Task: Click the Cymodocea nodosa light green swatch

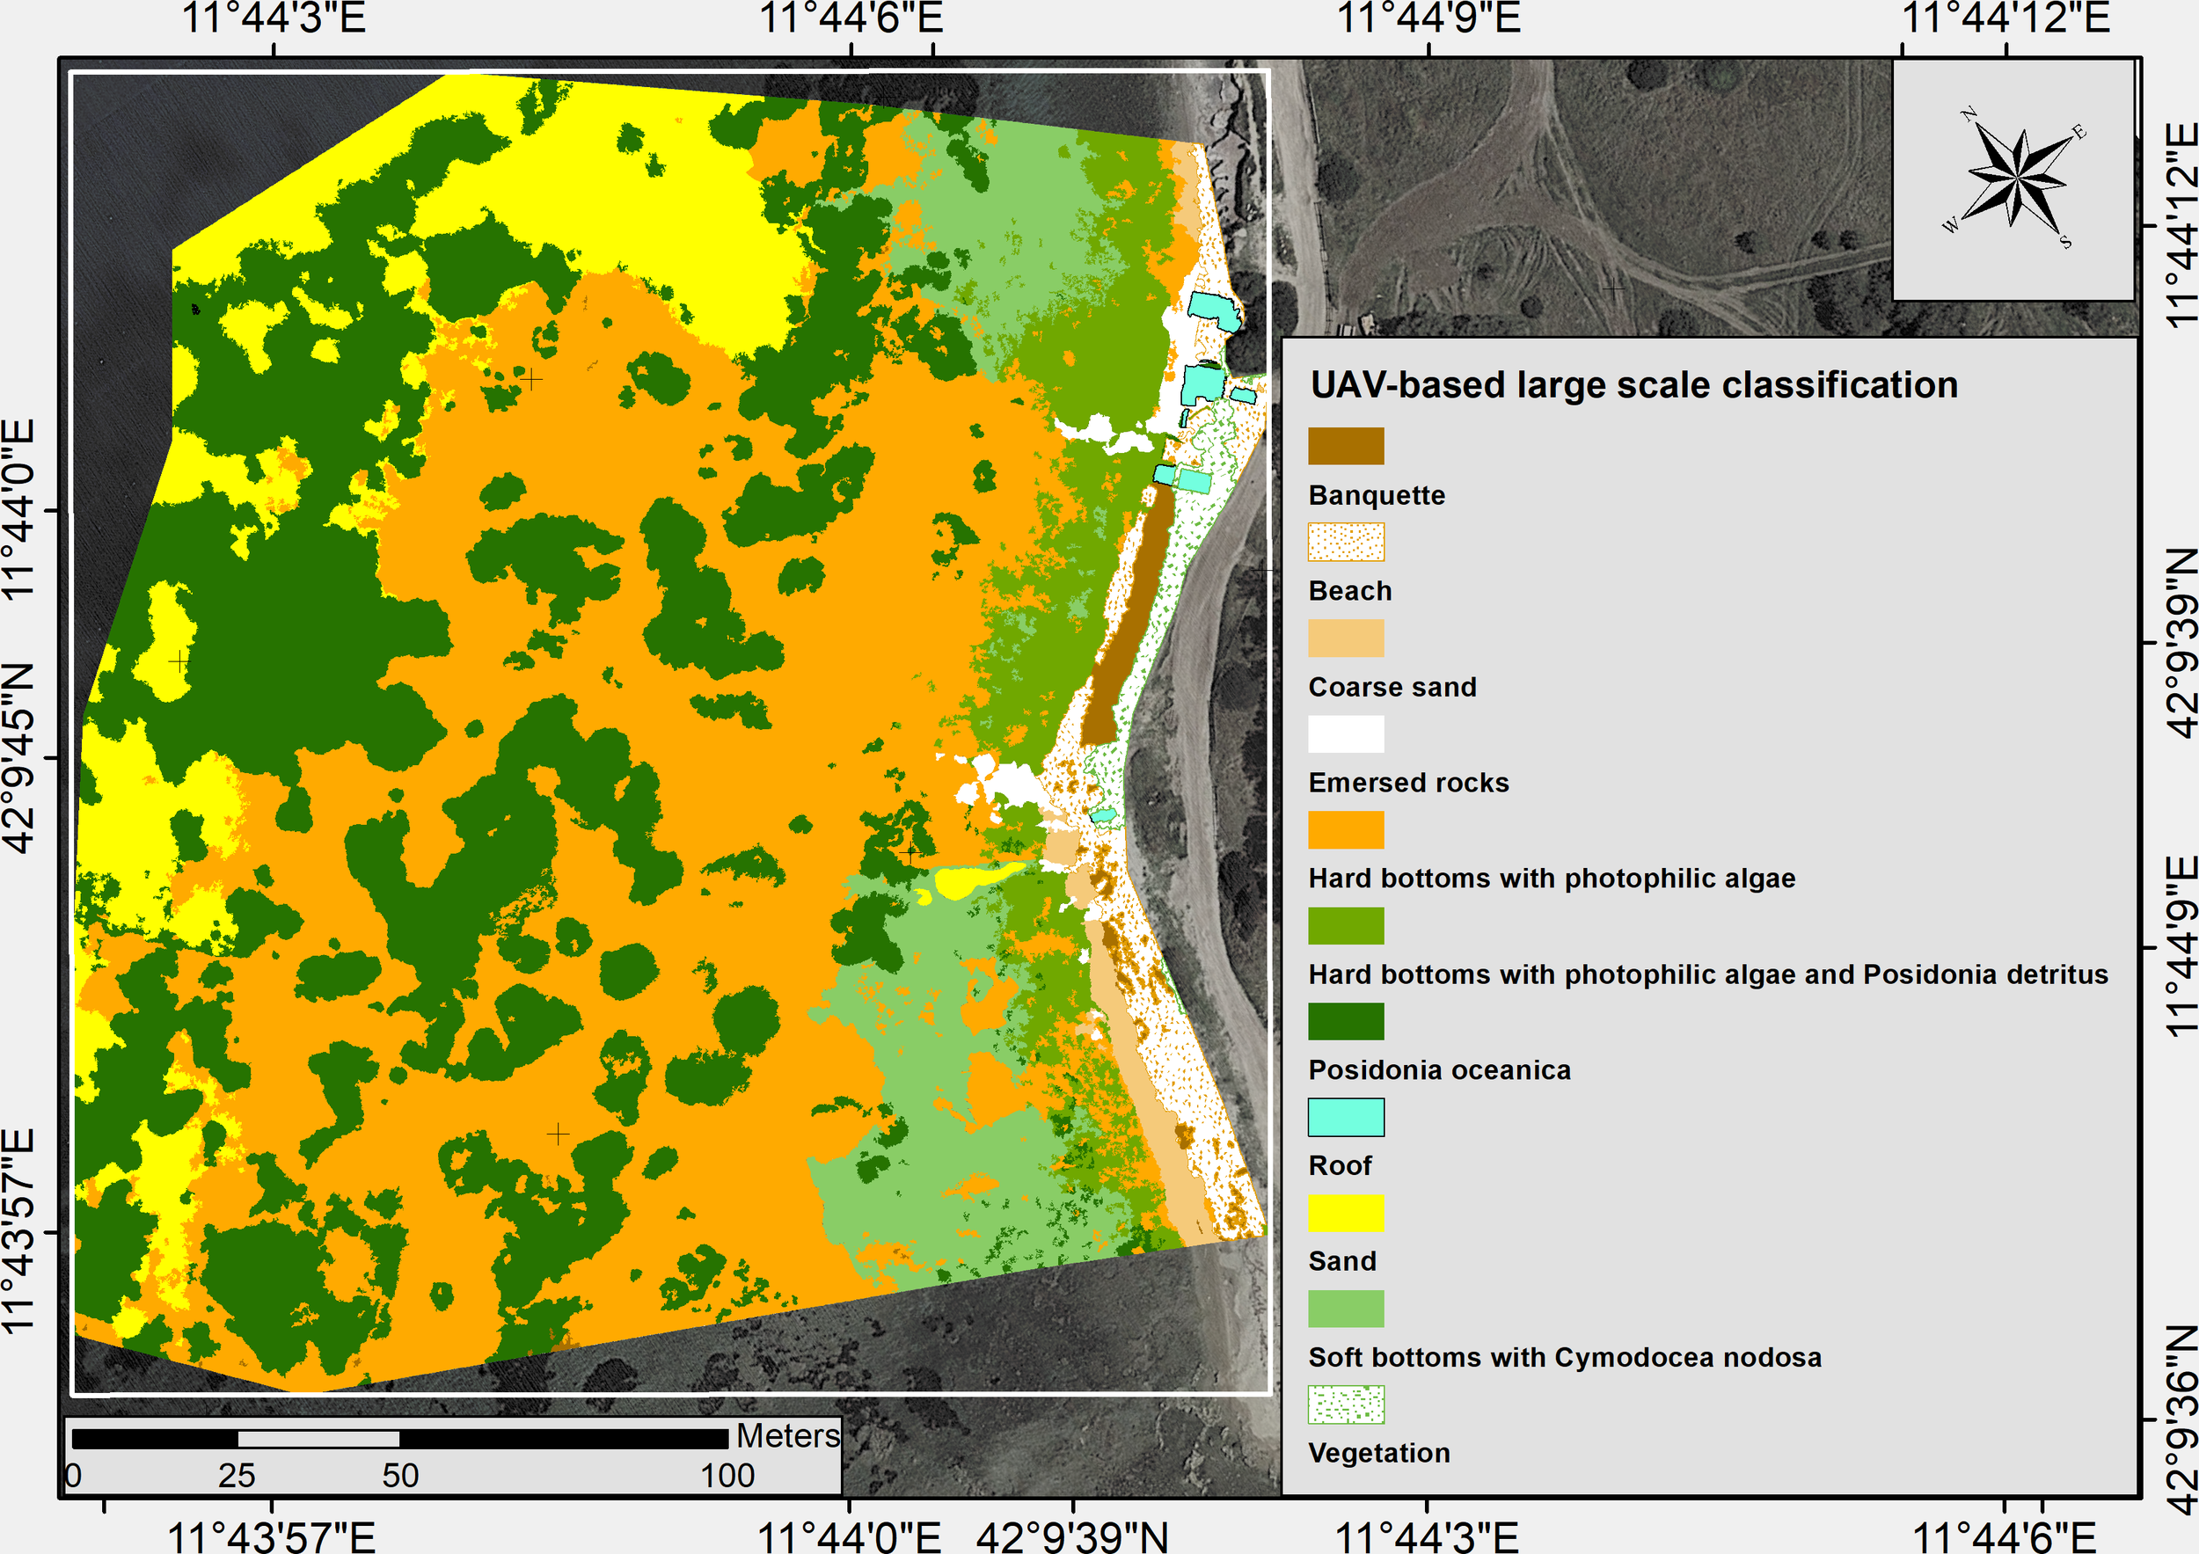Action: pyautogui.click(x=1346, y=1308)
